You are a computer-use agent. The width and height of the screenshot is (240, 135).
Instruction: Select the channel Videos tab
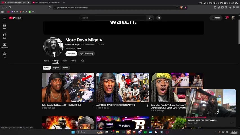pos(55,61)
